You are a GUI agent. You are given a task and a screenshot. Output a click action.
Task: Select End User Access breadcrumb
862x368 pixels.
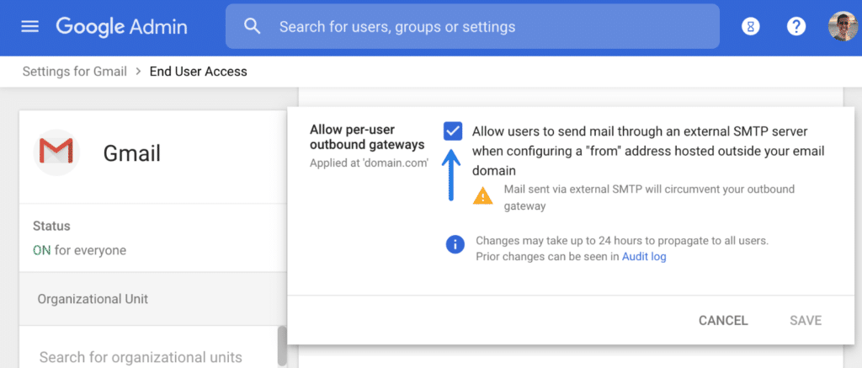pyautogui.click(x=199, y=72)
